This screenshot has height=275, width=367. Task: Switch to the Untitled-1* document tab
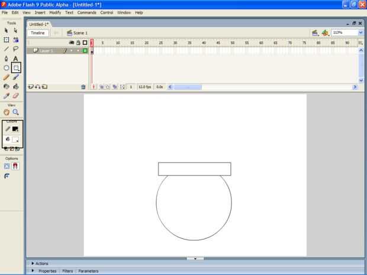click(39, 24)
